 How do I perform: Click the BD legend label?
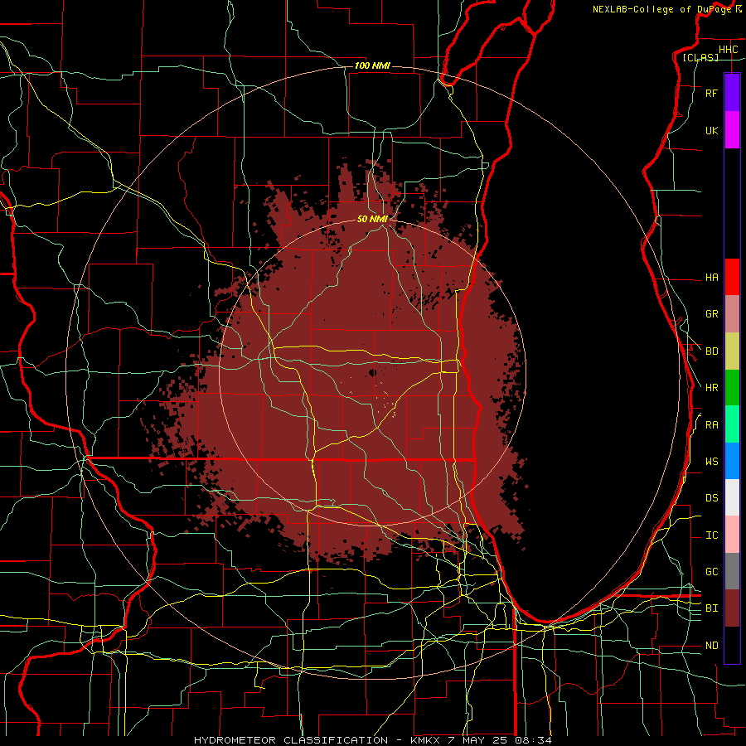[x=711, y=351]
